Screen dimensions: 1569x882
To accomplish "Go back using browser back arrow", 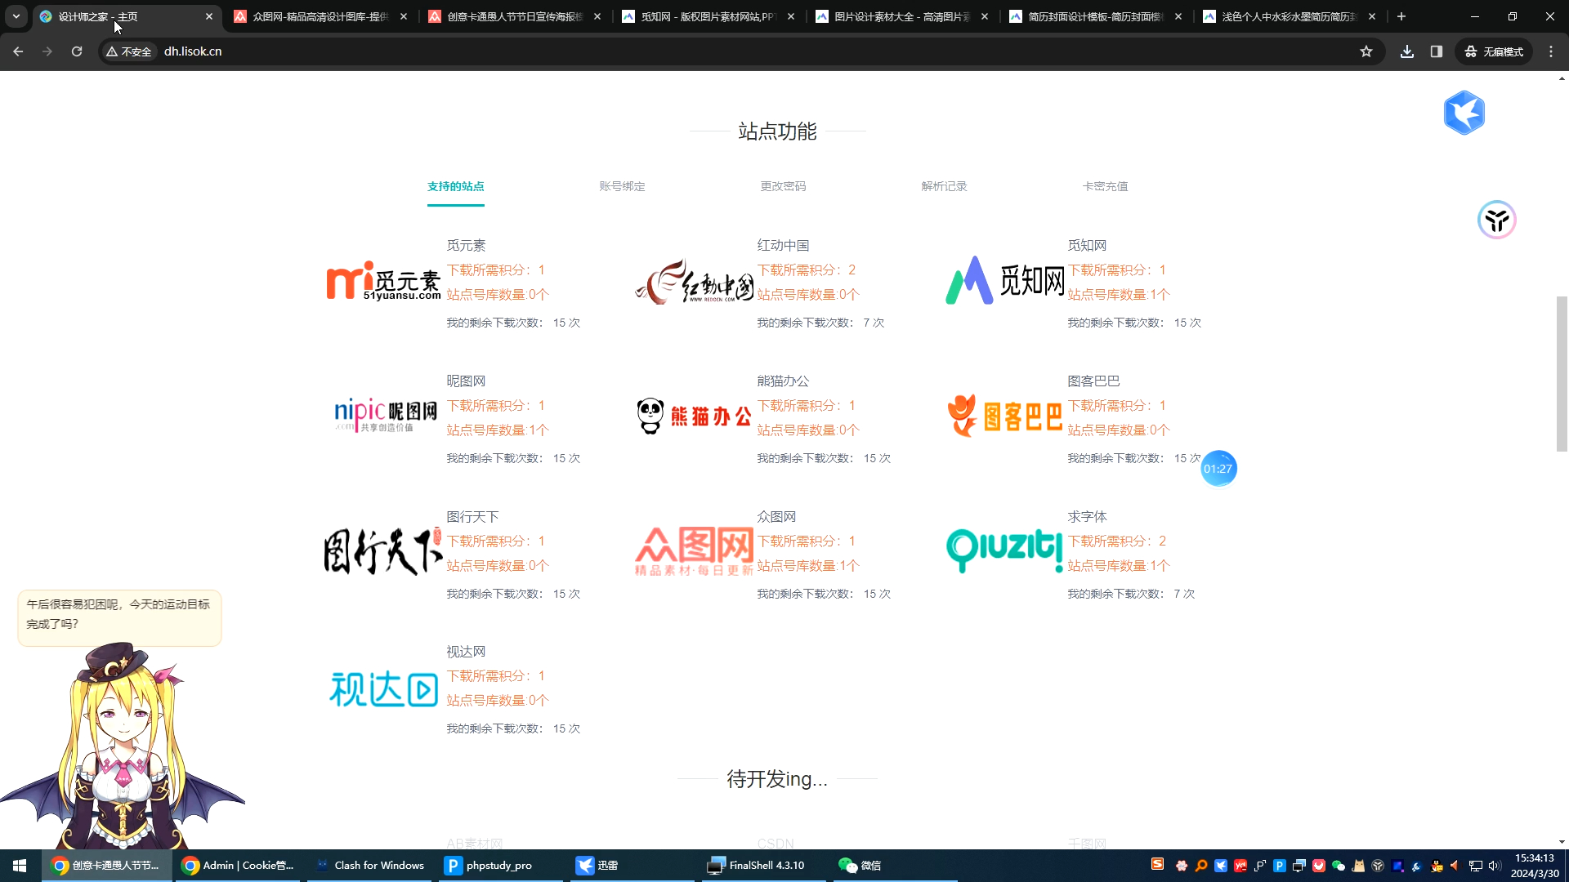I will click(18, 51).
